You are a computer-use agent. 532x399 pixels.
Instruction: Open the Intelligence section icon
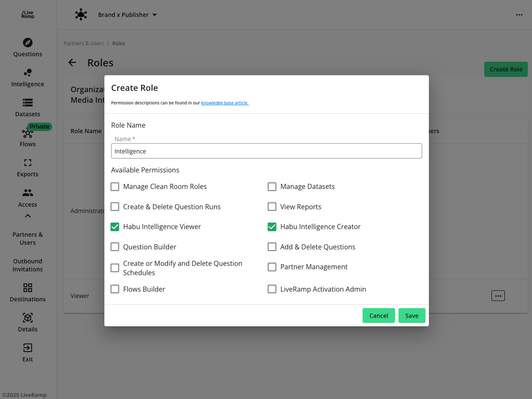(x=27, y=73)
